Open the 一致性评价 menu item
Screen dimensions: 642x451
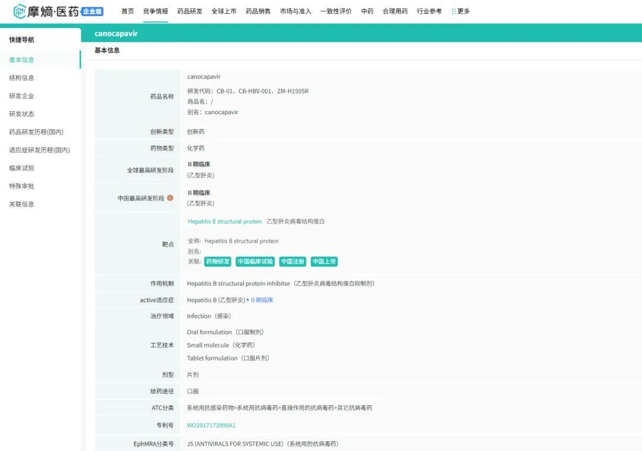(336, 10)
